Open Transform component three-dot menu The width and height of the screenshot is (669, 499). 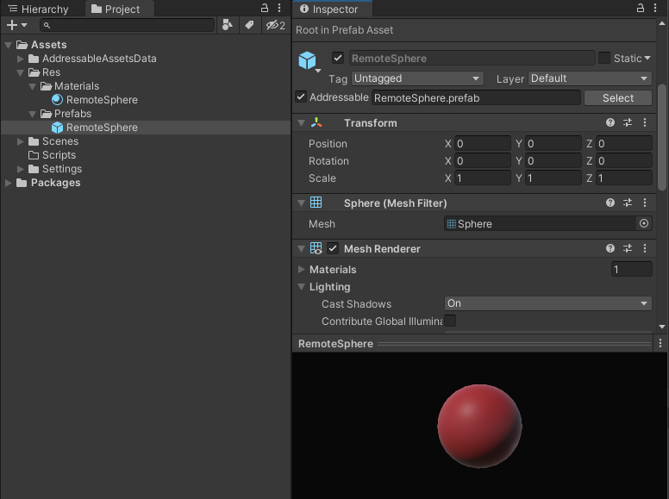[645, 123]
